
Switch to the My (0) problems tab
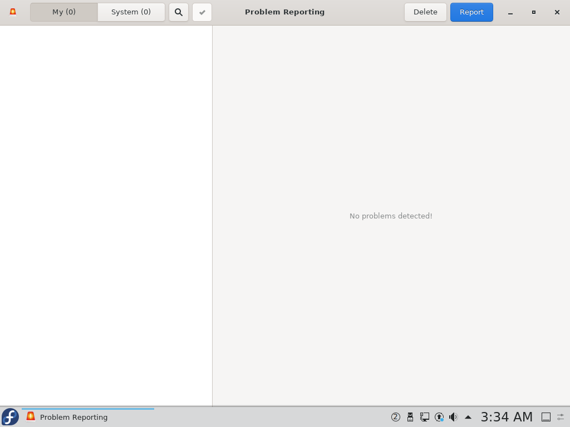[64, 12]
